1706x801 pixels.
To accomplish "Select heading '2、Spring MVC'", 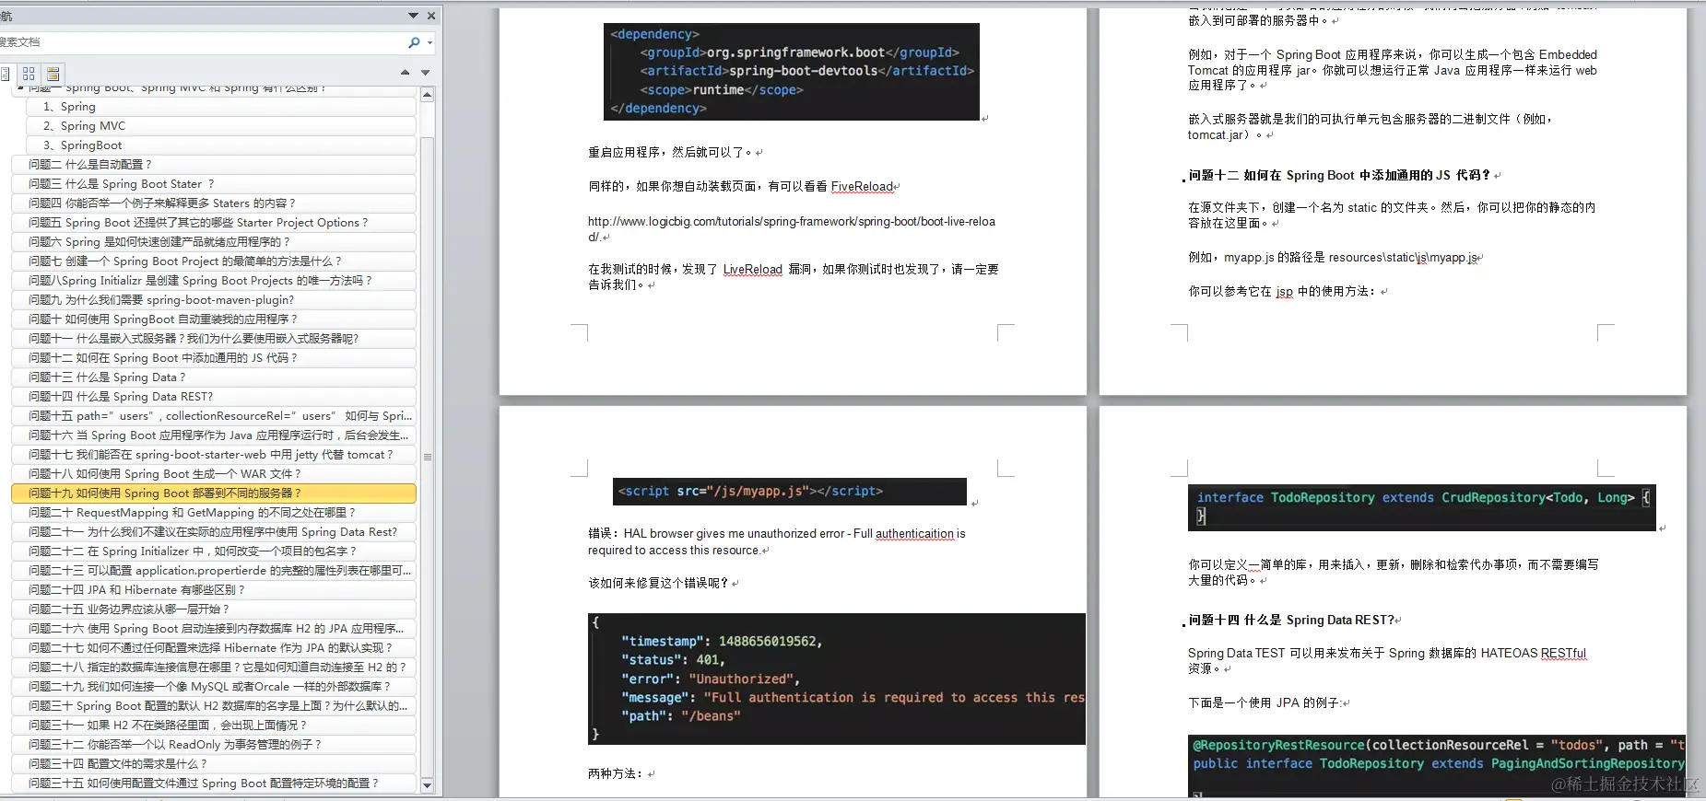I will (221, 126).
